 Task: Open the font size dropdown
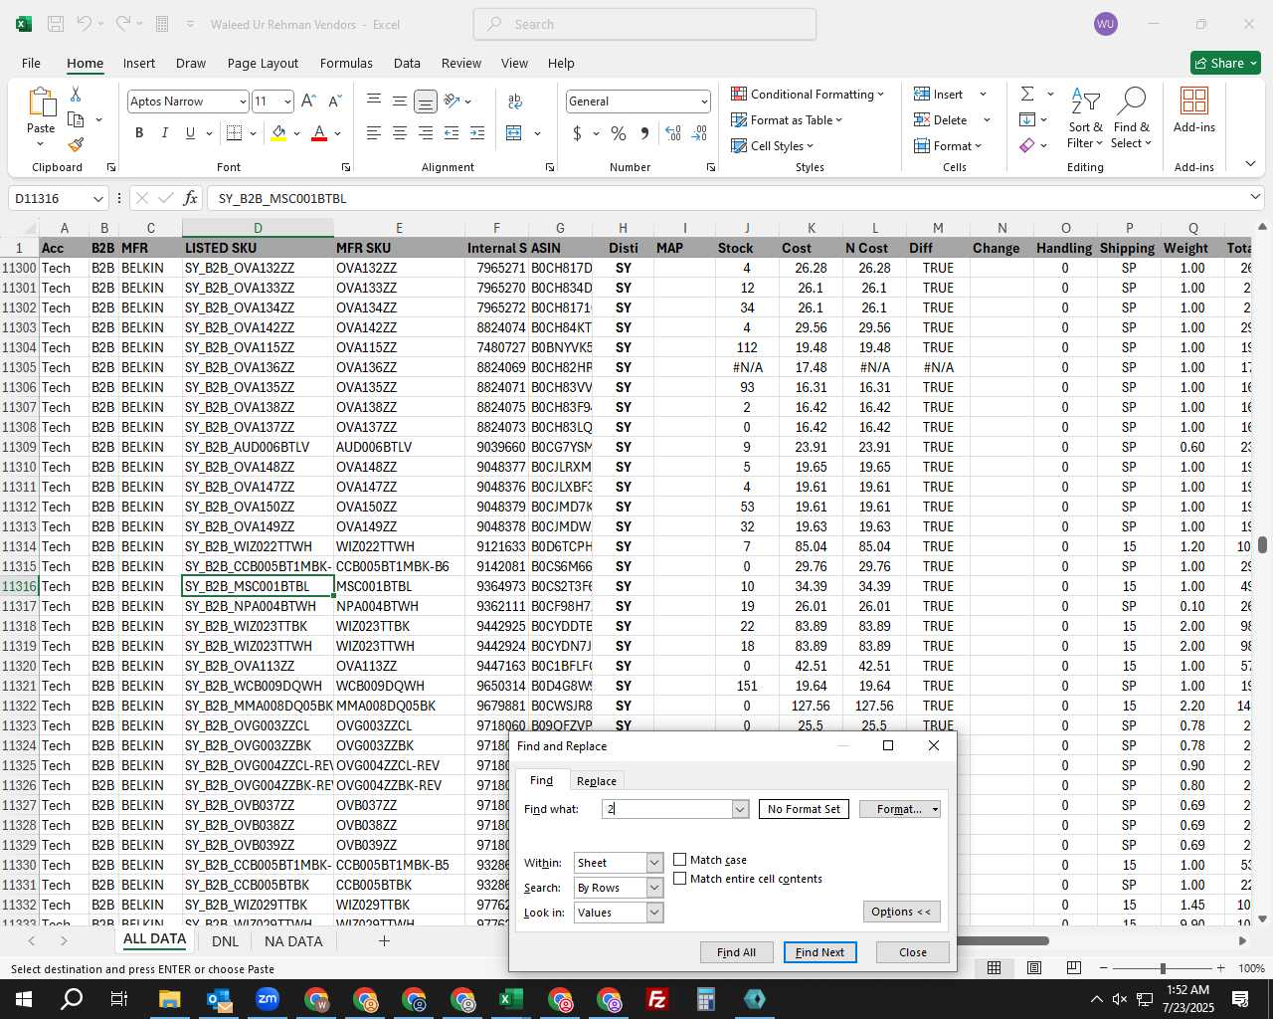pyautogui.click(x=288, y=102)
